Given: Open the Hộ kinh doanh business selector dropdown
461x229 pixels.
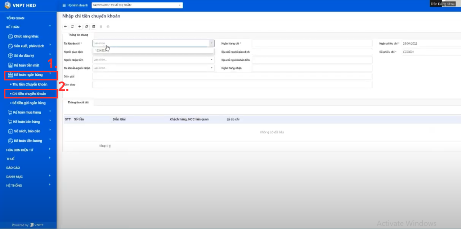Looking at the screenshot, I should (x=137, y=5).
